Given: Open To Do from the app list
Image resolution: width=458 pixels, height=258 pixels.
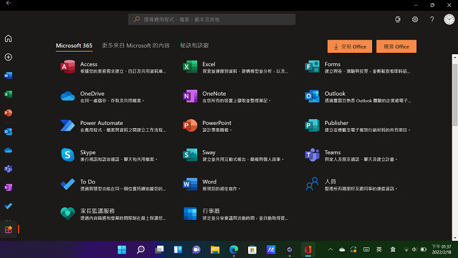Looking at the screenshot, I should (x=113, y=185).
